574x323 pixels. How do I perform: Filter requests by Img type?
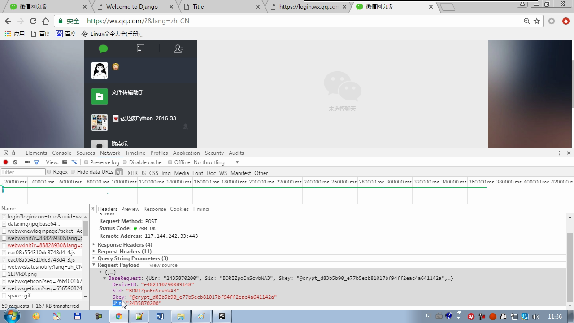[166, 173]
